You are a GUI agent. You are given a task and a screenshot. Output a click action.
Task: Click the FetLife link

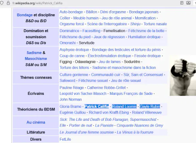tap(65, 139)
